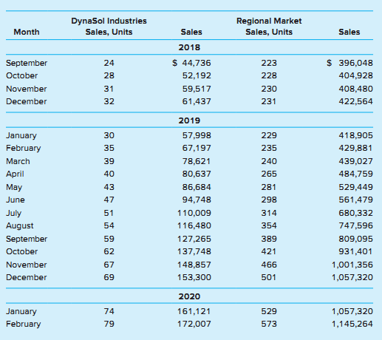Click the April row label
Viewport: 382px width, 340px height.
tap(15, 174)
